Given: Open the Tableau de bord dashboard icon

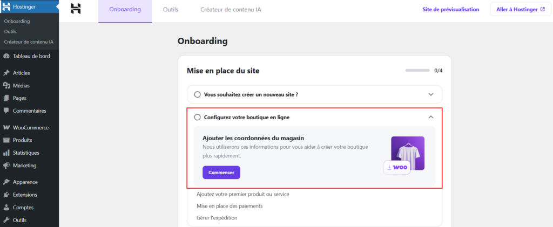Looking at the screenshot, I should [6, 56].
